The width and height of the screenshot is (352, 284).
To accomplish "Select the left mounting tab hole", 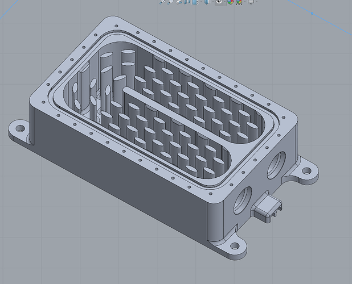I will (x=20, y=128).
